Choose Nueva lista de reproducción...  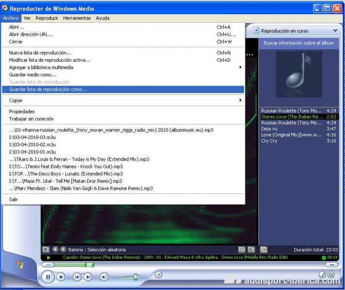[x=123, y=53]
